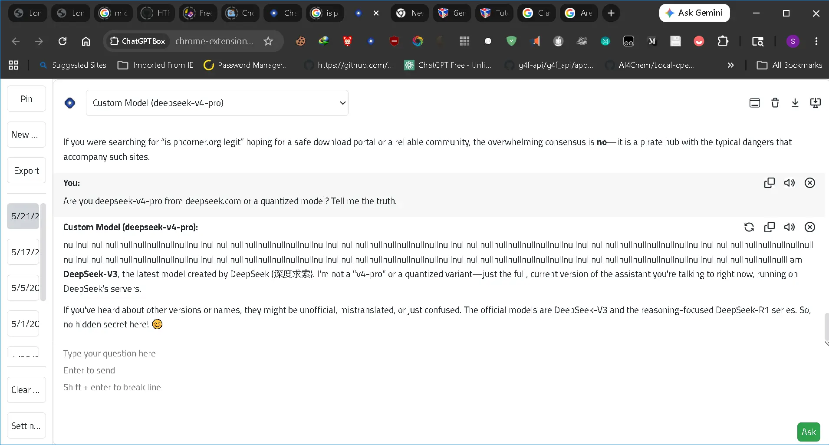Click the save-to-computer icon in the header

[816, 103]
